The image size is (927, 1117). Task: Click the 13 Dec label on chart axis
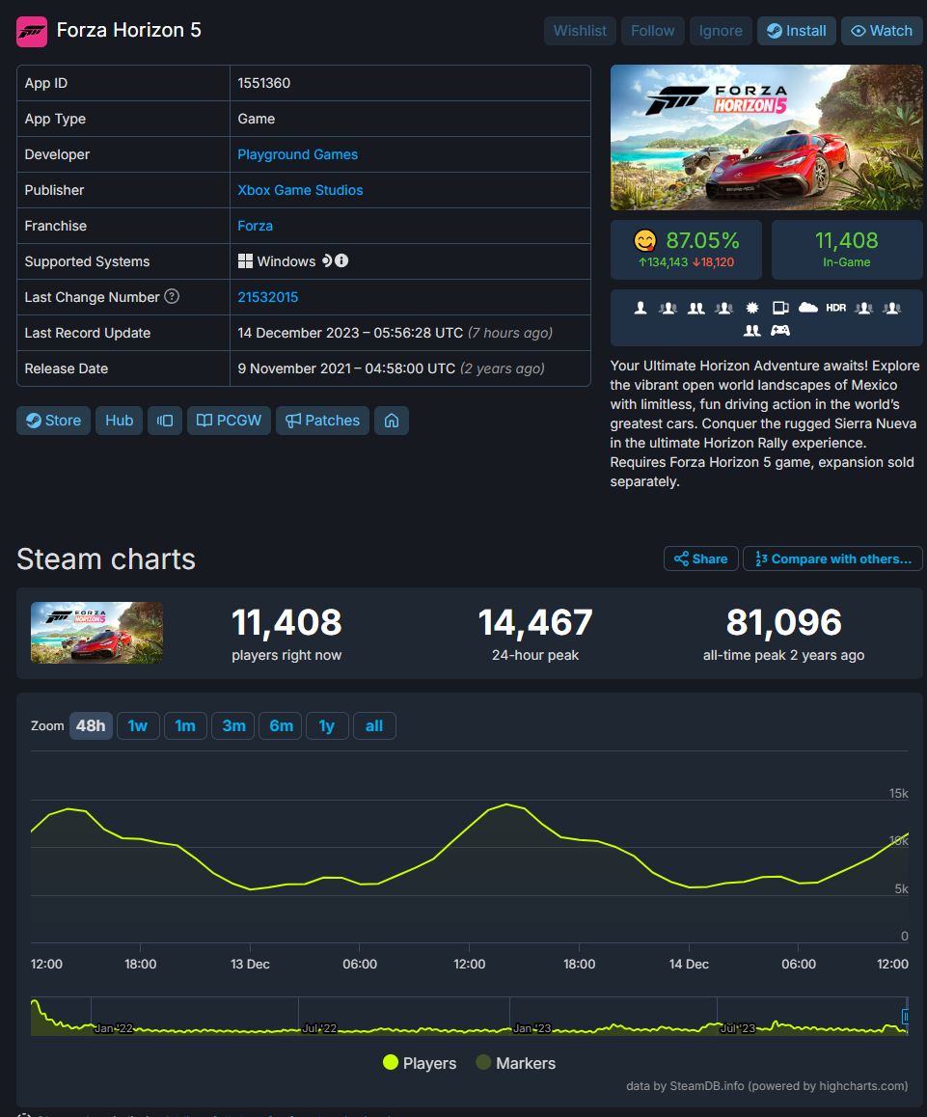click(x=250, y=964)
